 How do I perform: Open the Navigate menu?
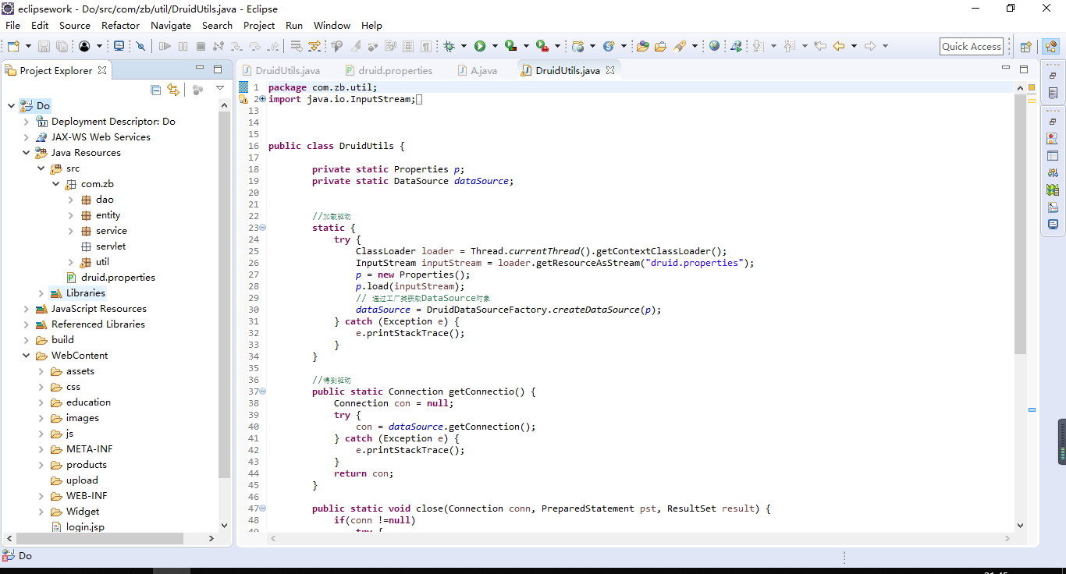click(171, 25)
